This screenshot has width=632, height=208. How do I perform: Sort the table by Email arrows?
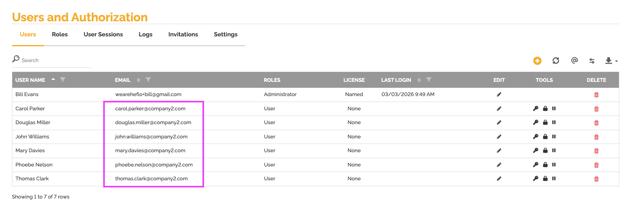pyautogui.click(x=139, y=80)
